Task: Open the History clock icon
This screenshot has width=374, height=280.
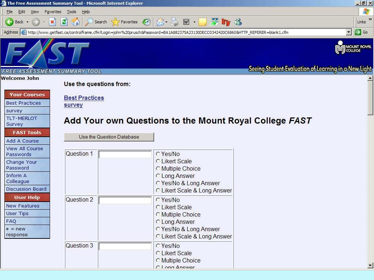Action: (x=146, y=22)
